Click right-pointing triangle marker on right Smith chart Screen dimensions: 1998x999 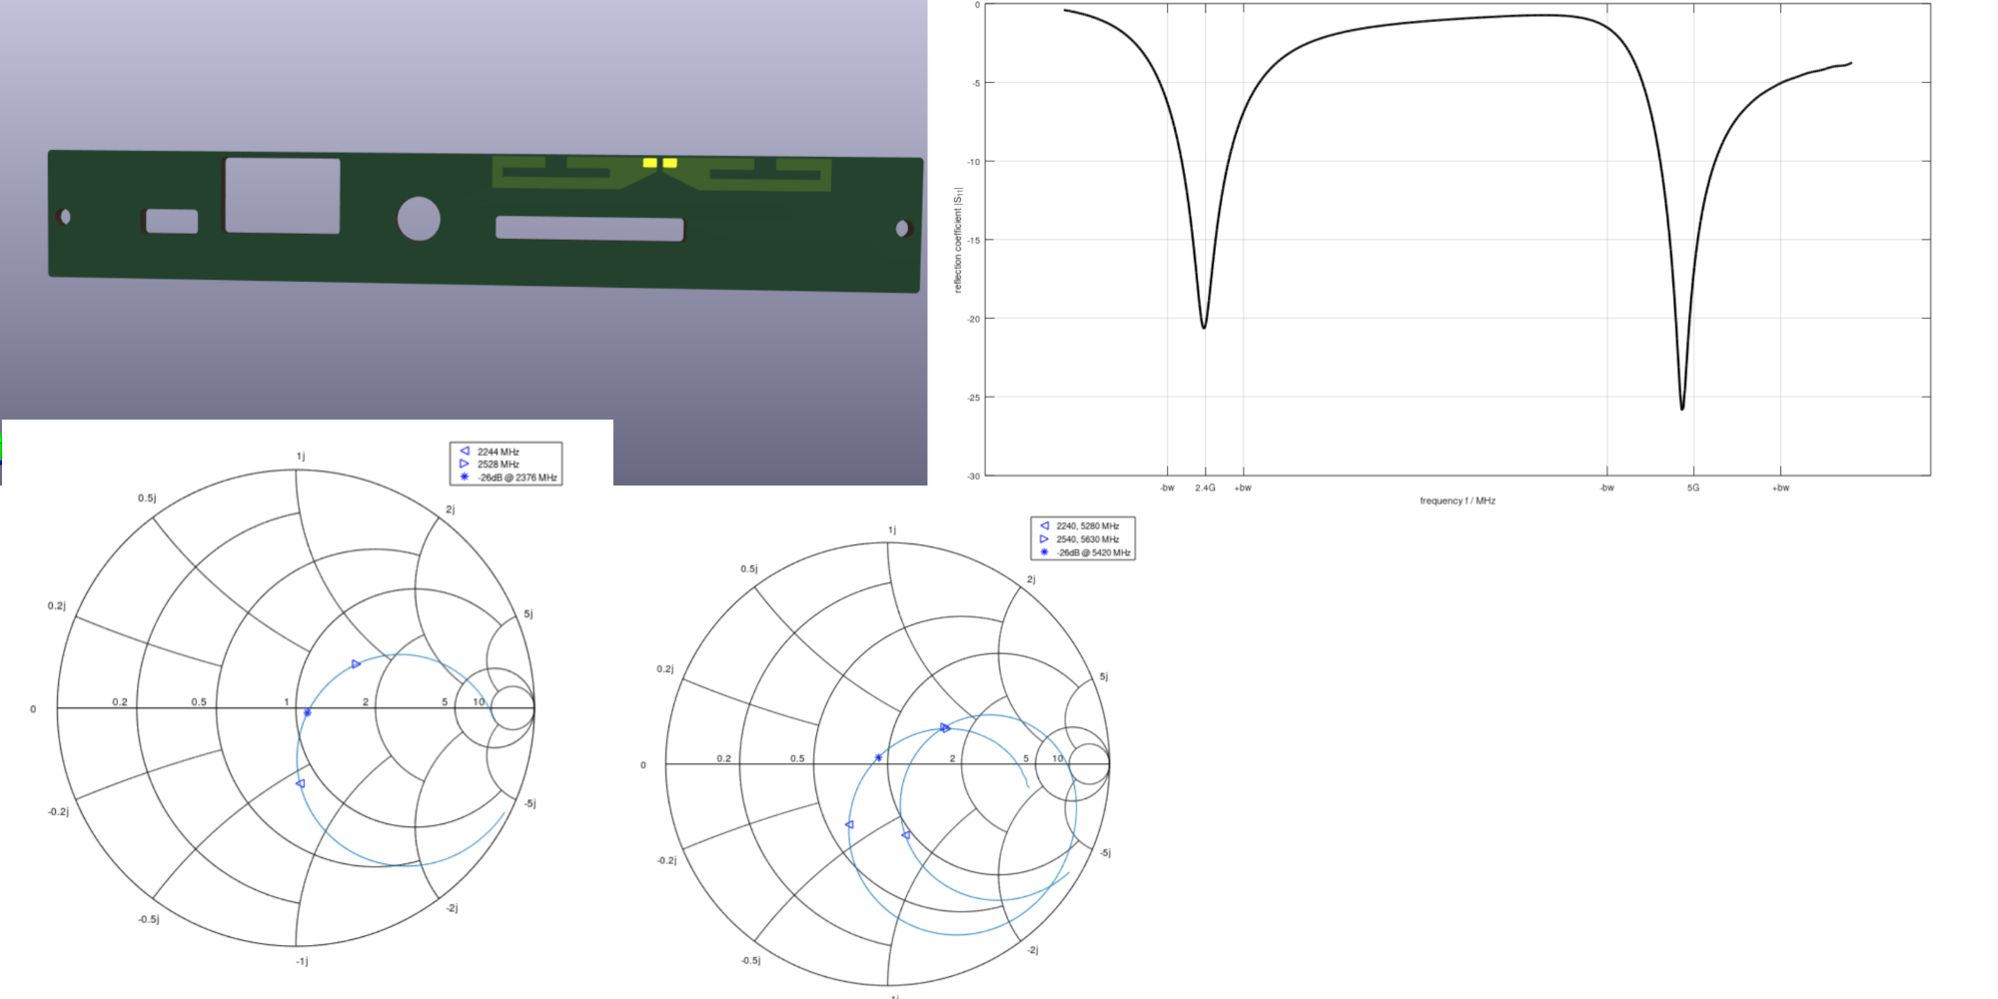click(x=945, y=728)
